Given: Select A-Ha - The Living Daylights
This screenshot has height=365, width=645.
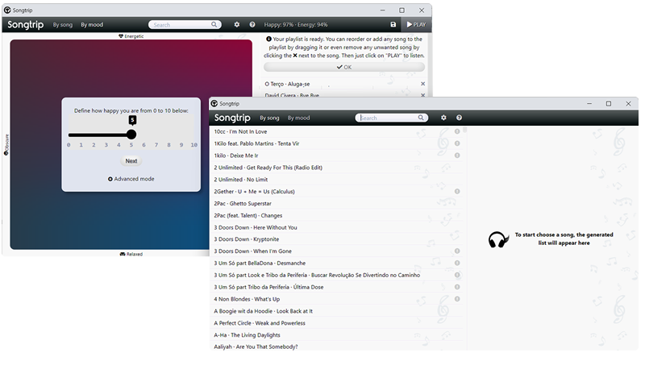Looking at the screenshot, I should [x=337, y=335].
